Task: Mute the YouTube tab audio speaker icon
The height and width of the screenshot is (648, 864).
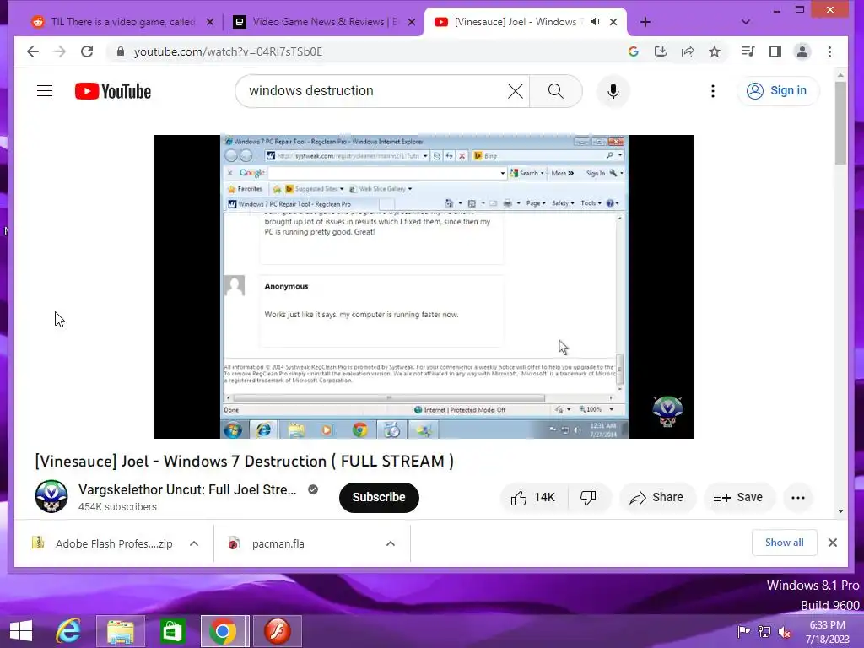Action: coord(595,22)
